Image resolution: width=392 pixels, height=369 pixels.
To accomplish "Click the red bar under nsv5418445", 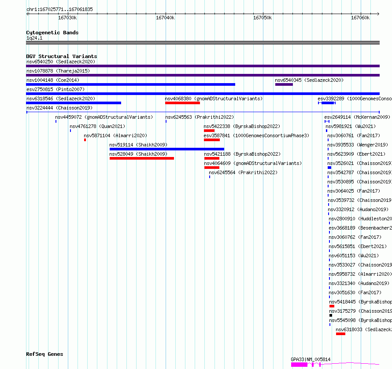I will pyautogui.click(x=332, y=306).
